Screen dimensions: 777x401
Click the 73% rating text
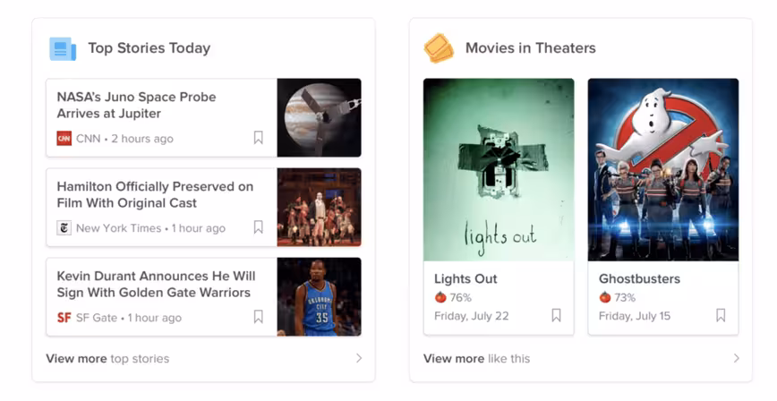coord(625,297)
